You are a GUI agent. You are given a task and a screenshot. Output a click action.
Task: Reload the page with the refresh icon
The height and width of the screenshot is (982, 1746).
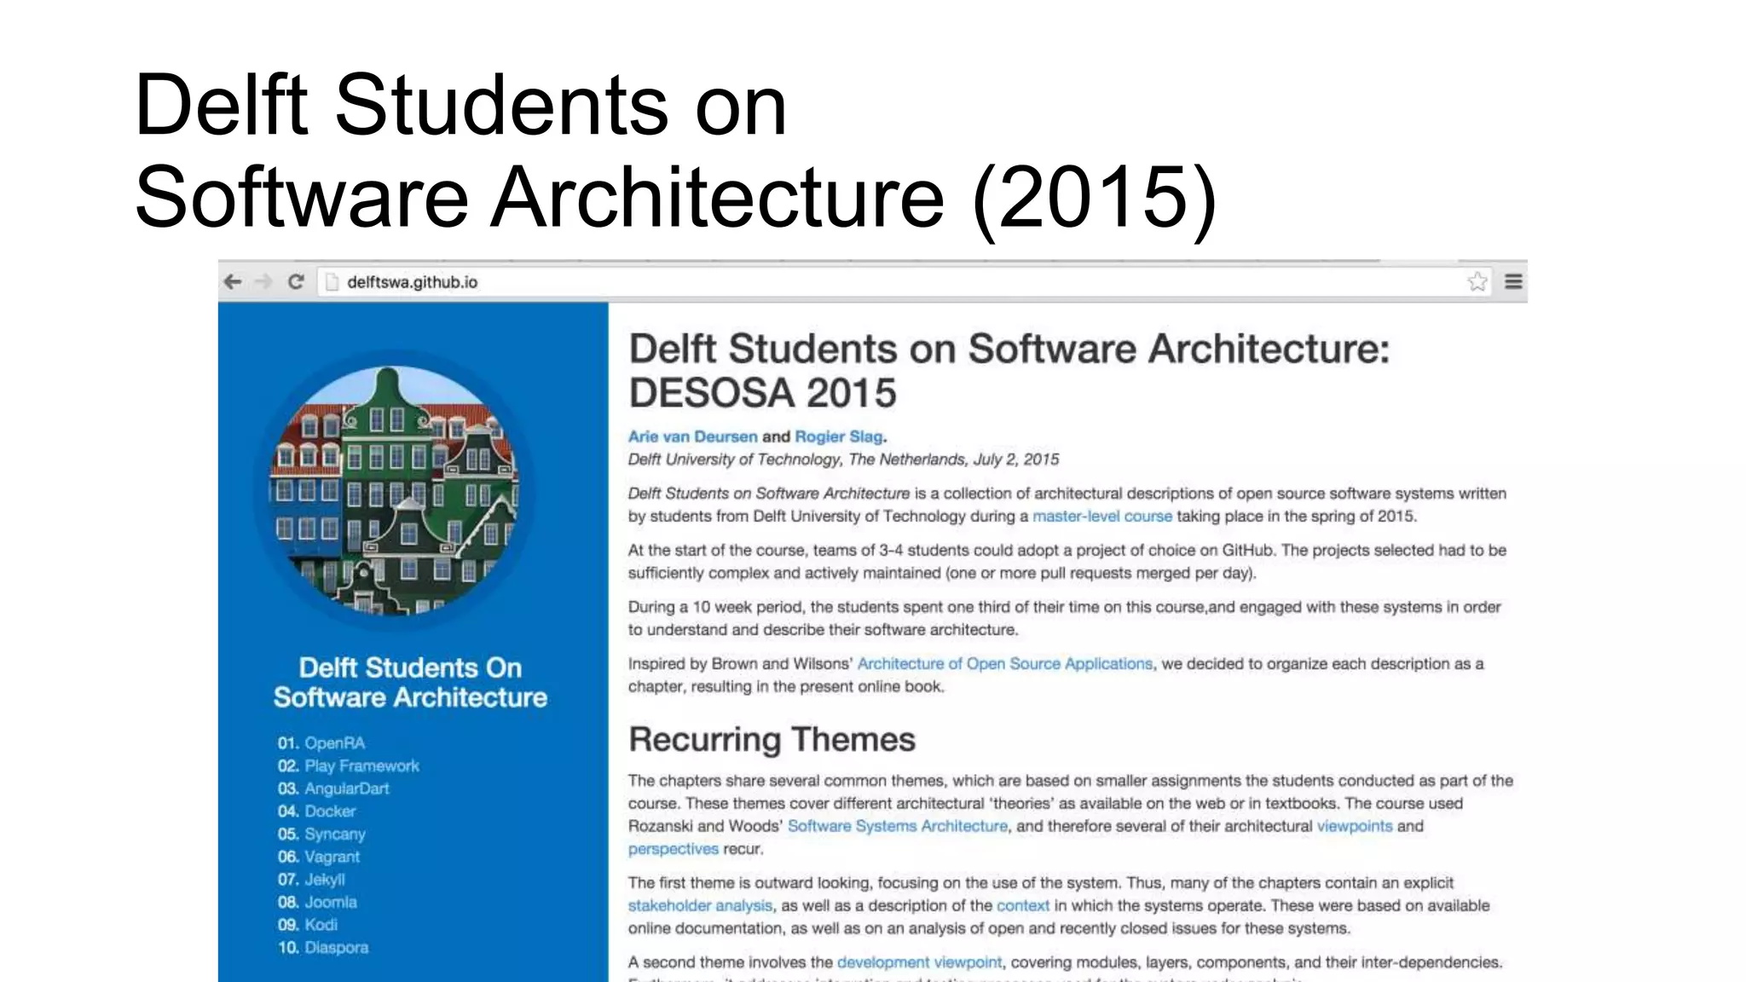click(296, 282)
